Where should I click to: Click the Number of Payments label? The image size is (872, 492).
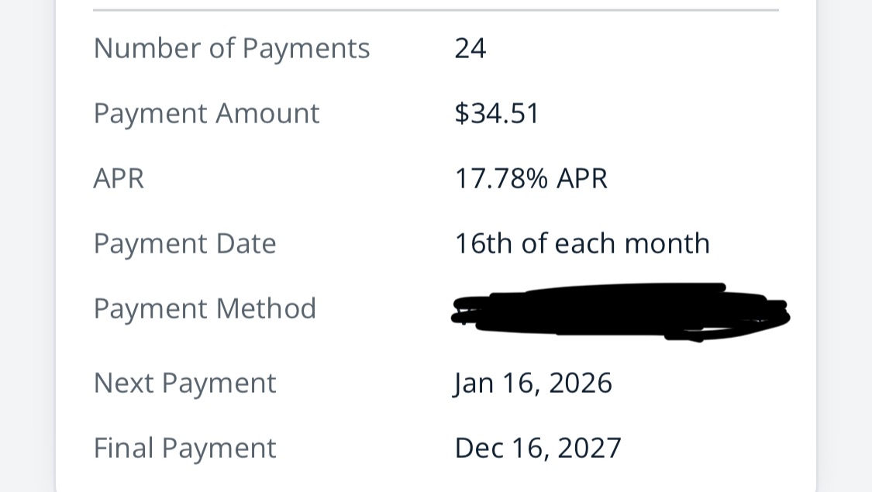(x=231, y=49)
